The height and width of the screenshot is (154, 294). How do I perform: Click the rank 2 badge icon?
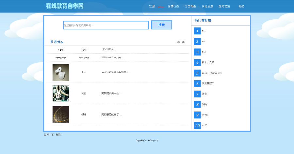pyautogui.click(x=197, y=42)
